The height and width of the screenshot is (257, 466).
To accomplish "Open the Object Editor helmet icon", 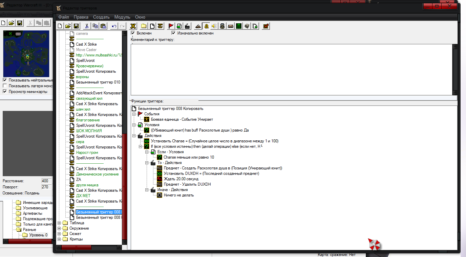I will [x=223, y=26].
